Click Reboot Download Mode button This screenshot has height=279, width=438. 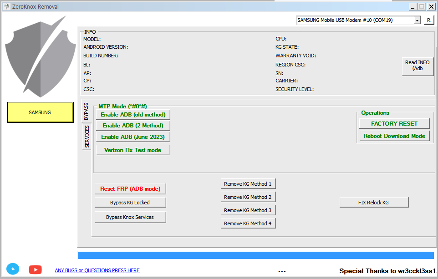394,136
